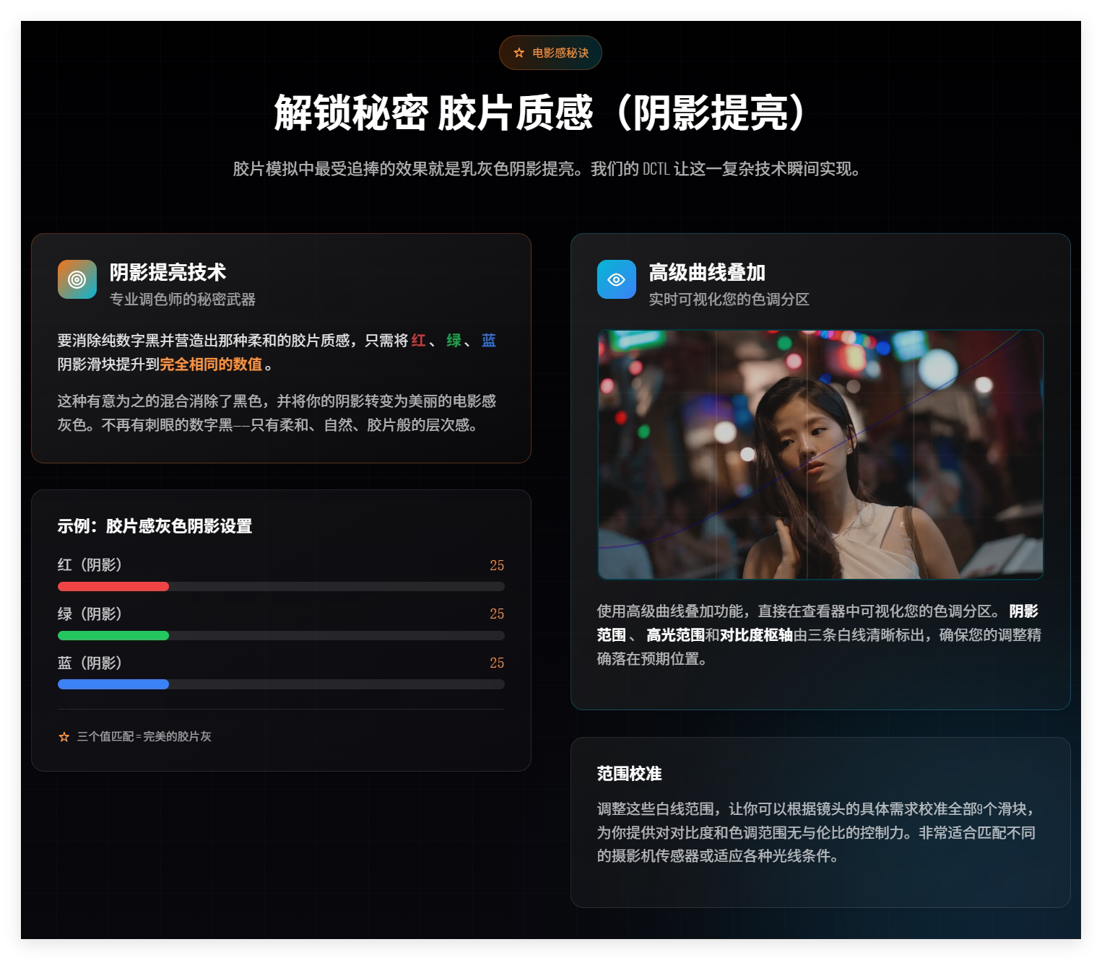Viewport: 1102px width, 960px height.
Task: Click the paragraph starting 这种有意为之的混合
Action: (x=277, y=413)
